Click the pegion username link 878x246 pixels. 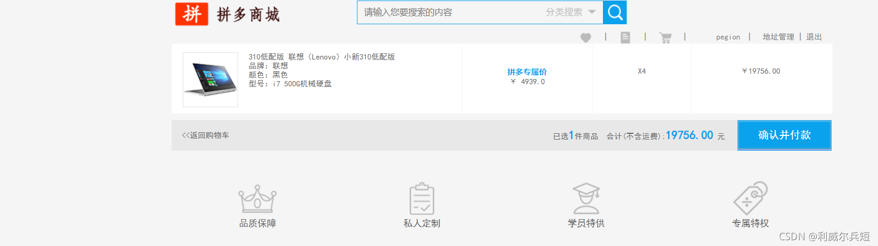pos(728,37)
